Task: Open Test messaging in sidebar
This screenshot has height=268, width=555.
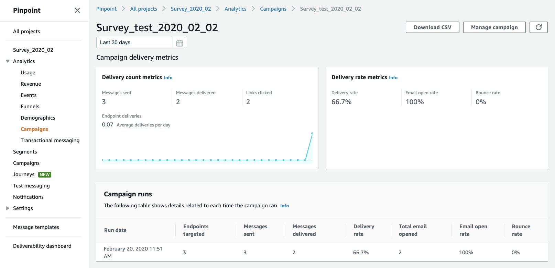Action: click(31, 186)
